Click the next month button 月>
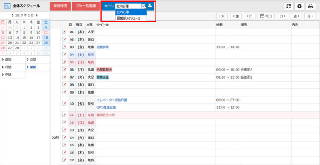 (310, 16)
